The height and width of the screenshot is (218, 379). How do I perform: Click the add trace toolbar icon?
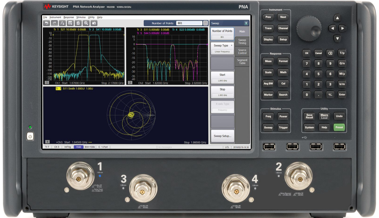tap(62, 23)
